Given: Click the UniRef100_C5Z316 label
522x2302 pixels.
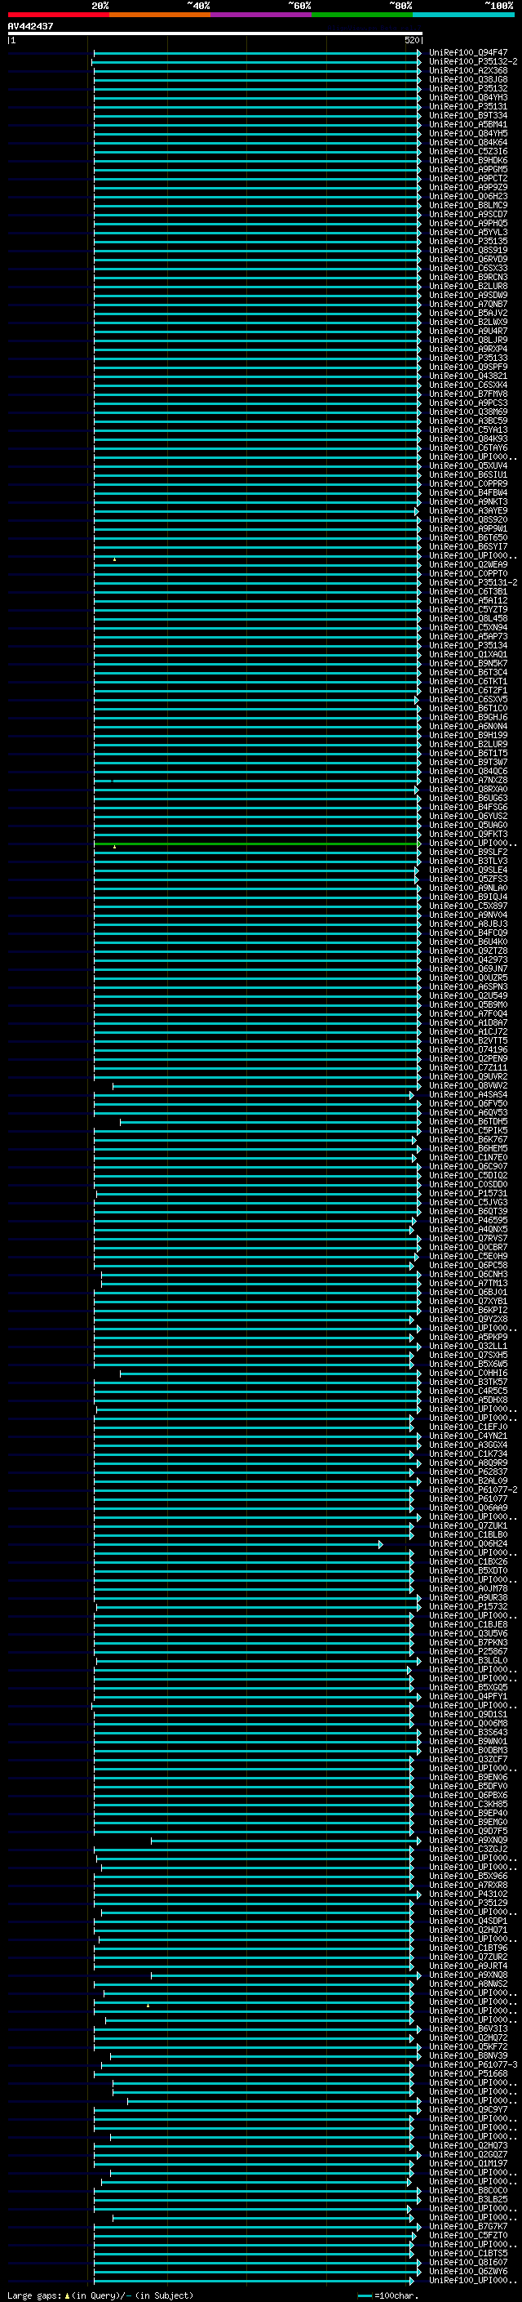Looking at the screenshot, I should [468, 151].
